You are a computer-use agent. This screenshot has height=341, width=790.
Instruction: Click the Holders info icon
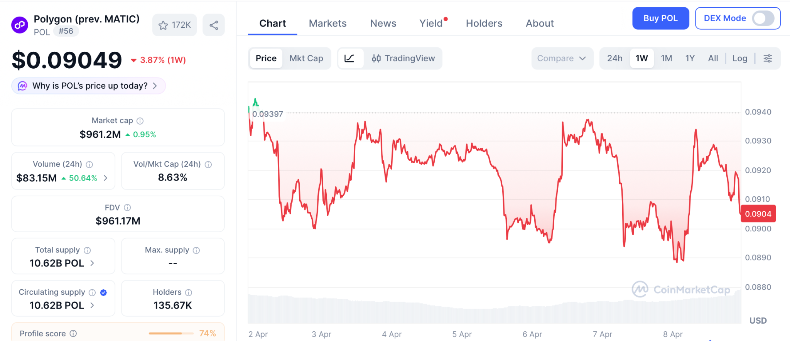(x=189, y=292)
